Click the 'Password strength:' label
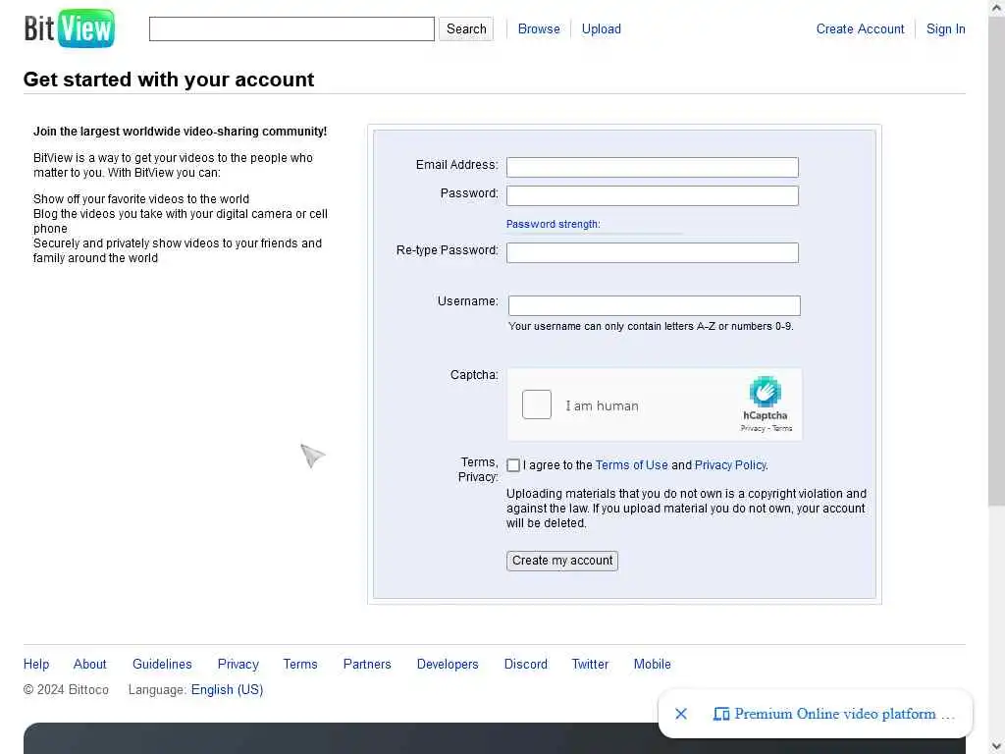The height and width of the screenshot is (754, 1005). click(x=554, y=224)
